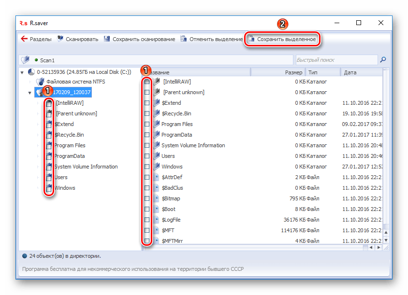Click the Сканировать toolbar icon
408x295 pixels.
pyautogui.click(x=60, y=39)
